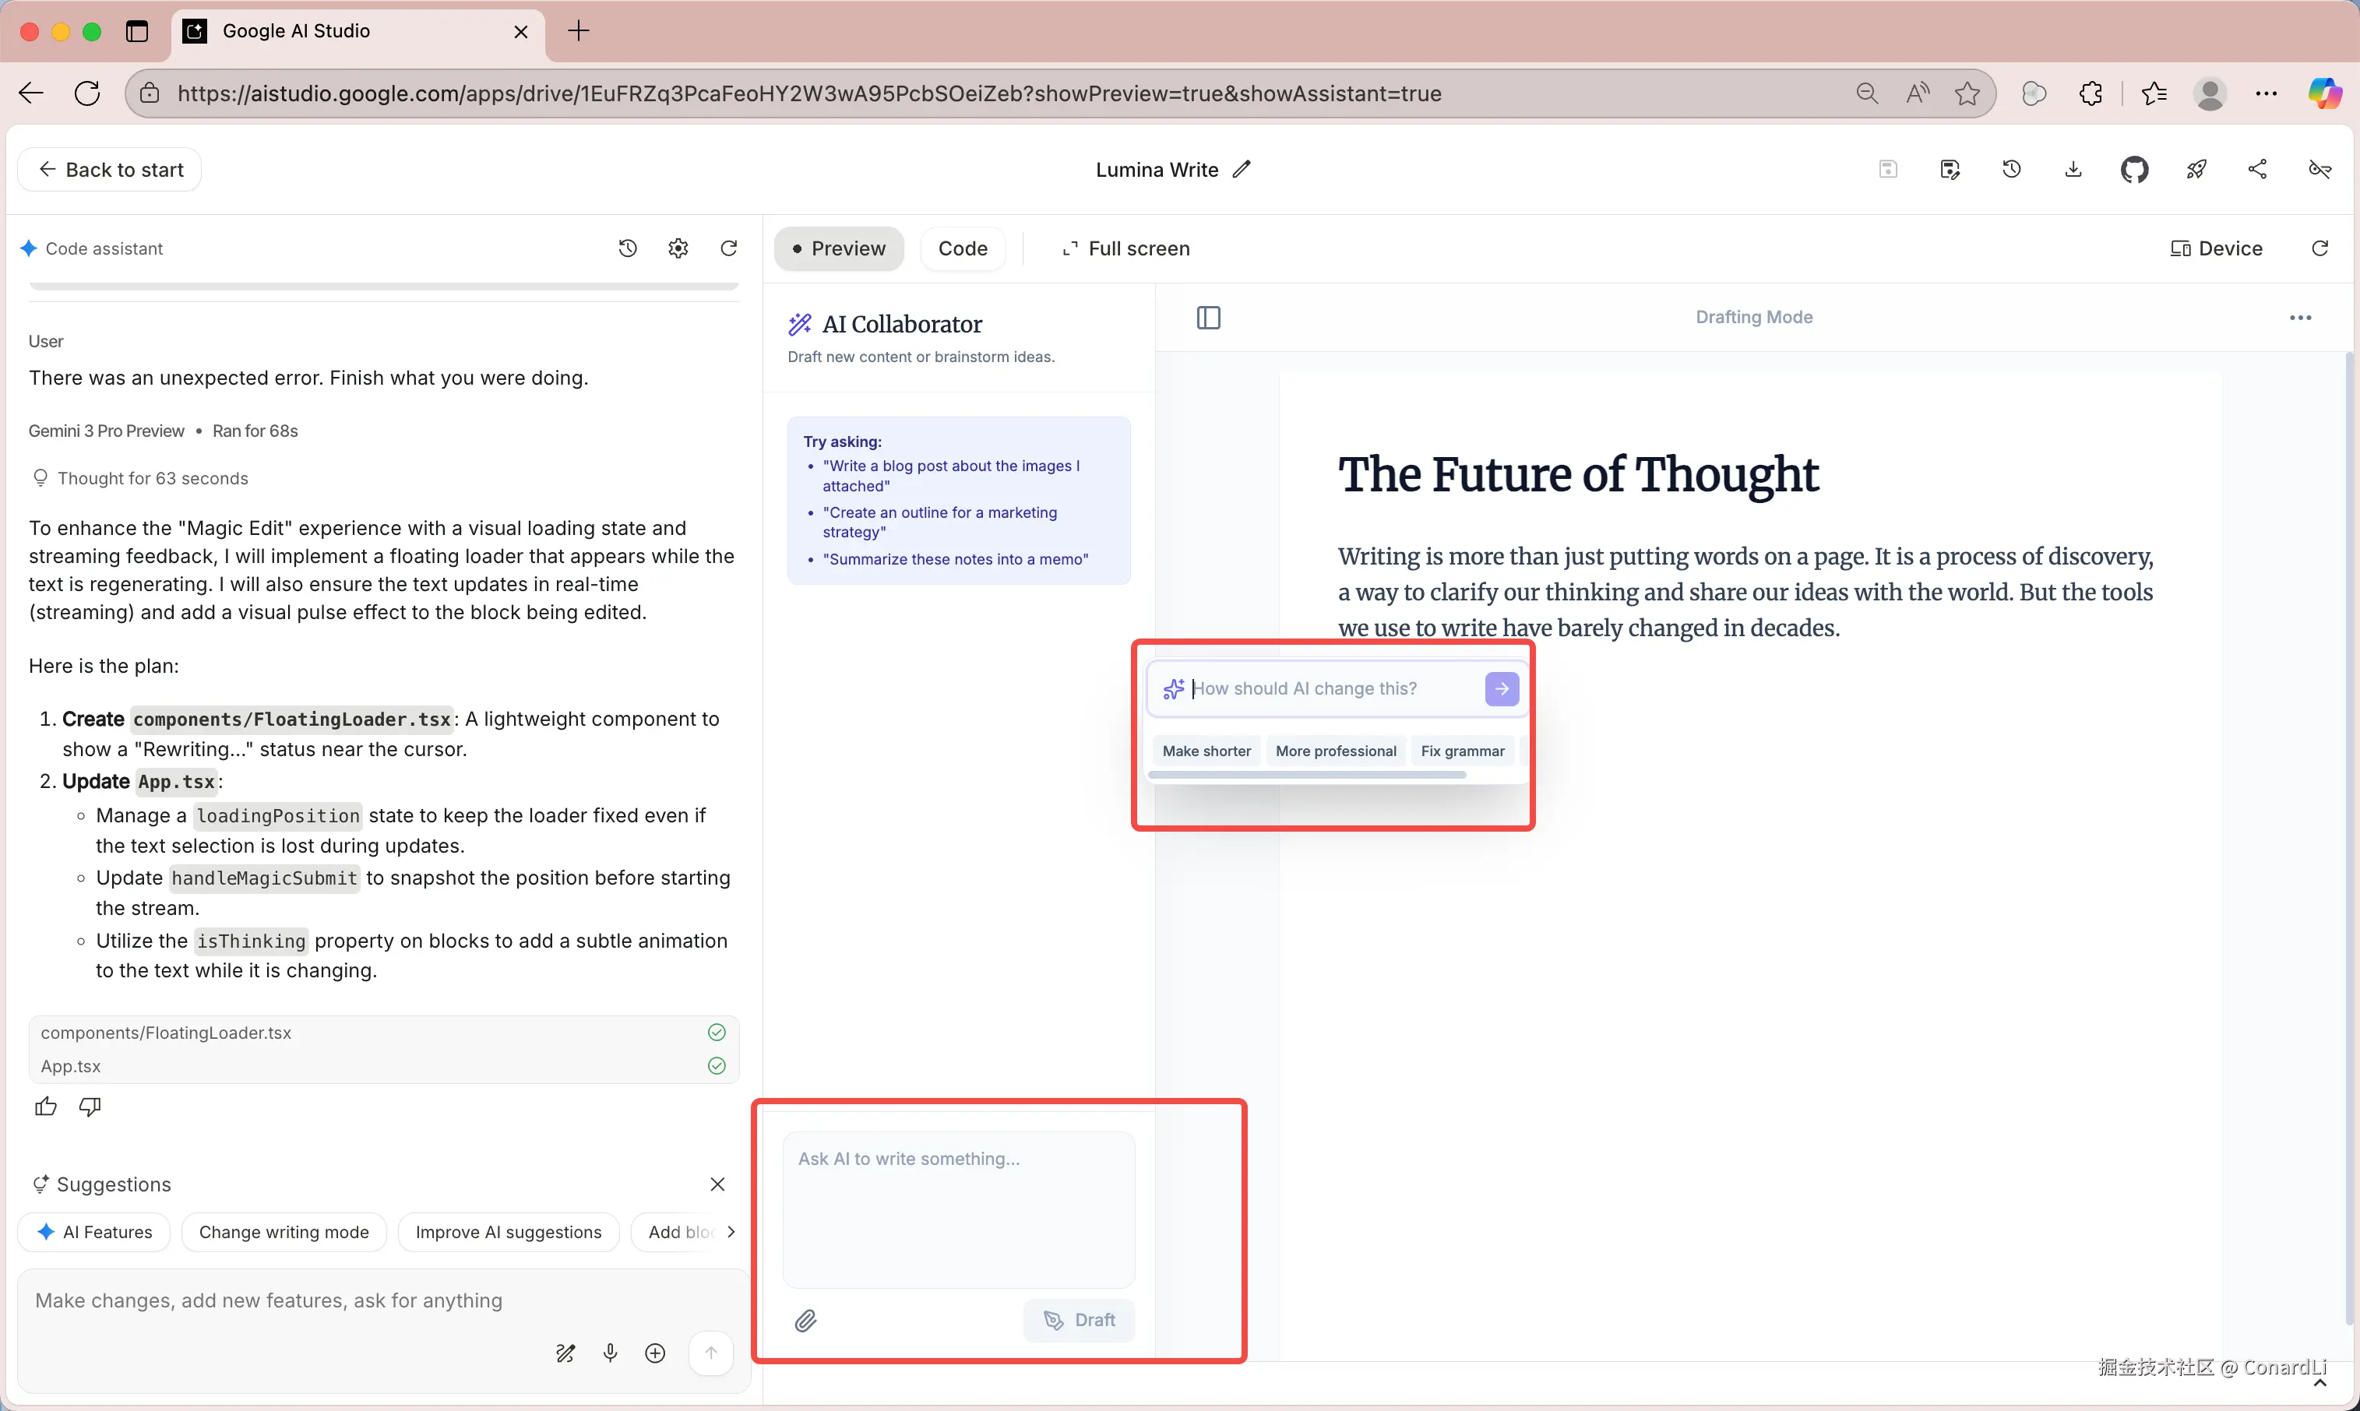Screen dimensions: 2360x1411
Task: Click the microphone icon in prompt box
Action: [x=611, y=1352]
